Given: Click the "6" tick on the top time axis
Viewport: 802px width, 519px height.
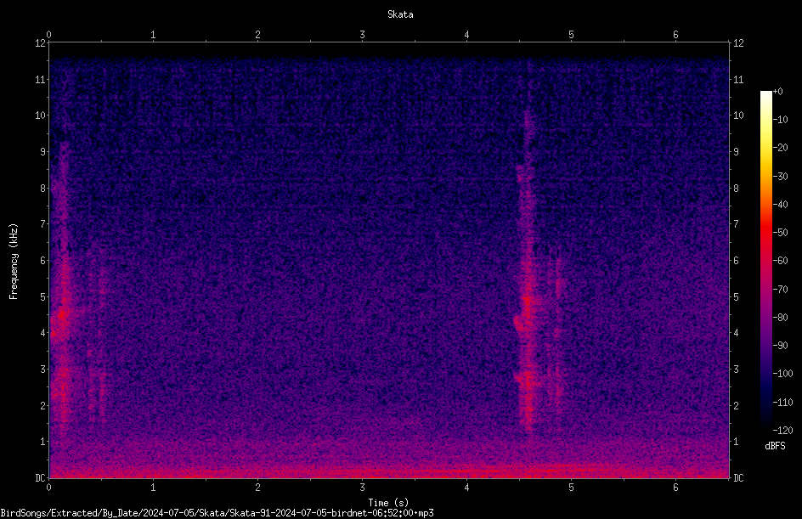Looking at the screenshot, I should (x=675, y=35).
